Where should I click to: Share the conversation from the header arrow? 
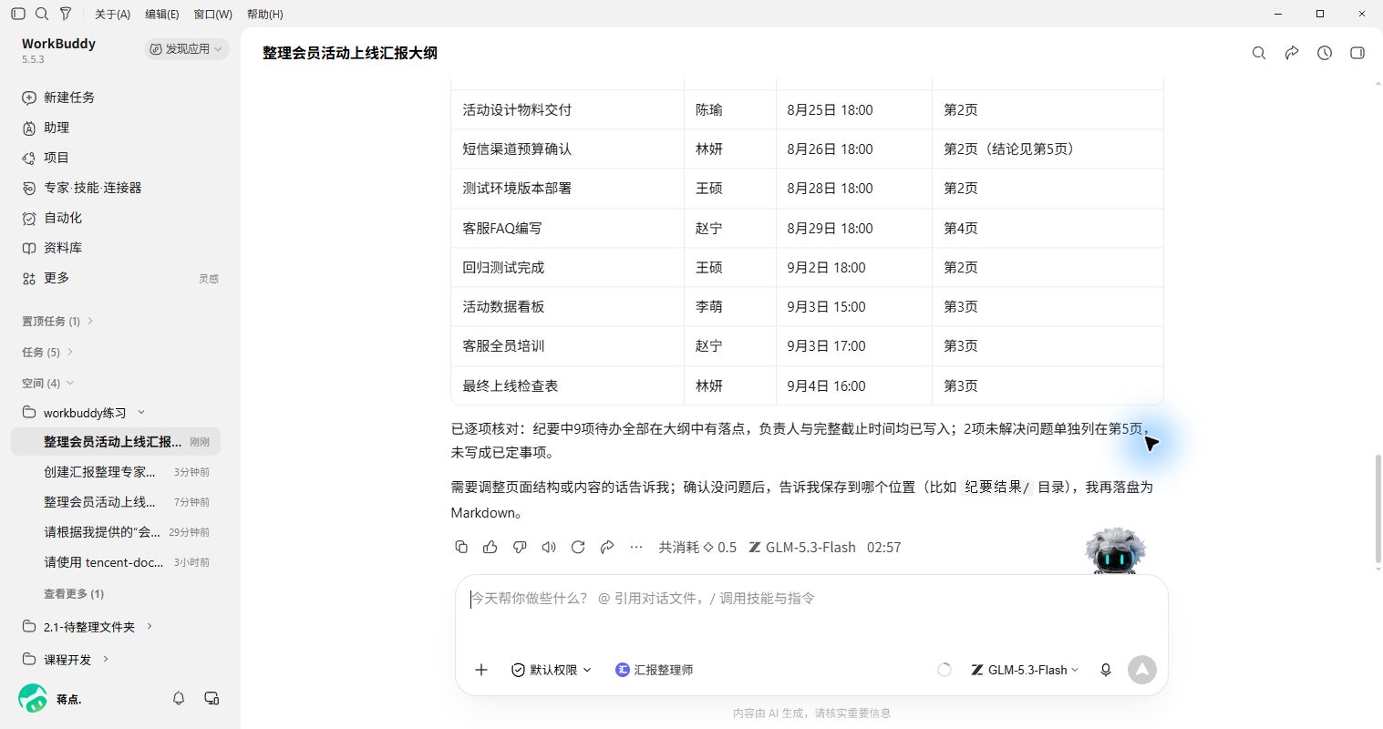tap(1292, 53)
